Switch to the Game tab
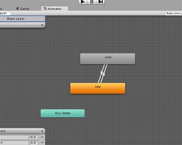 [23, 9]
